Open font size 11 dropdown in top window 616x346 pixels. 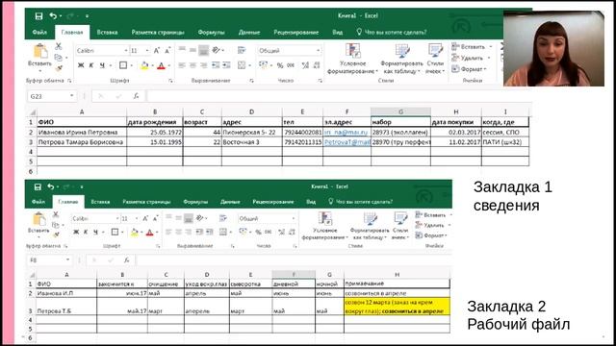(x=147, y=51)
